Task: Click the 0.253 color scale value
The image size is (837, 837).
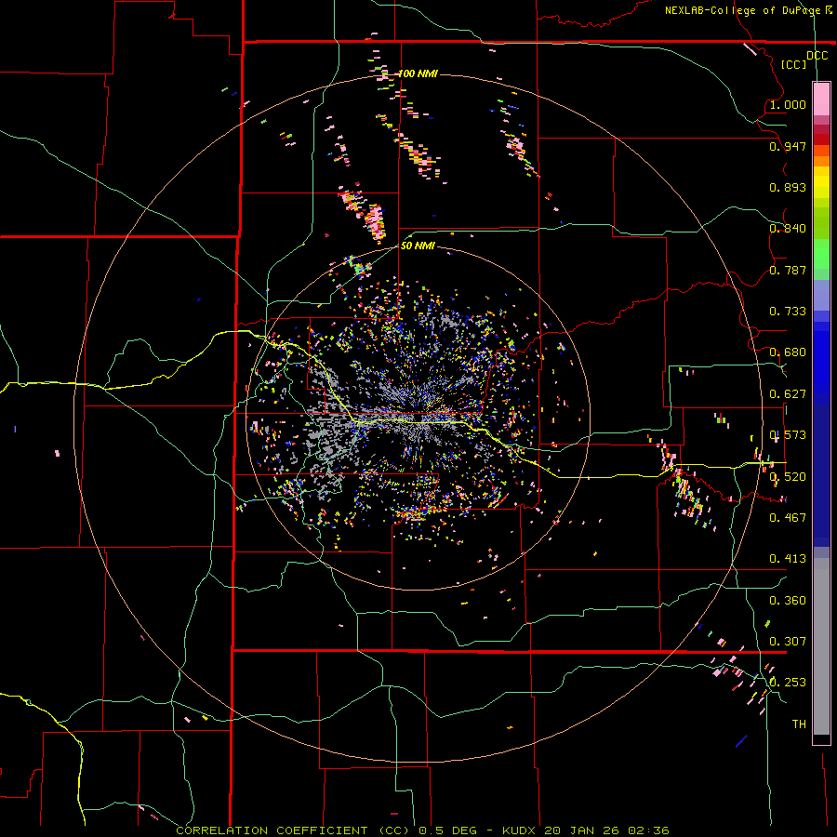Action: point(788,682)
